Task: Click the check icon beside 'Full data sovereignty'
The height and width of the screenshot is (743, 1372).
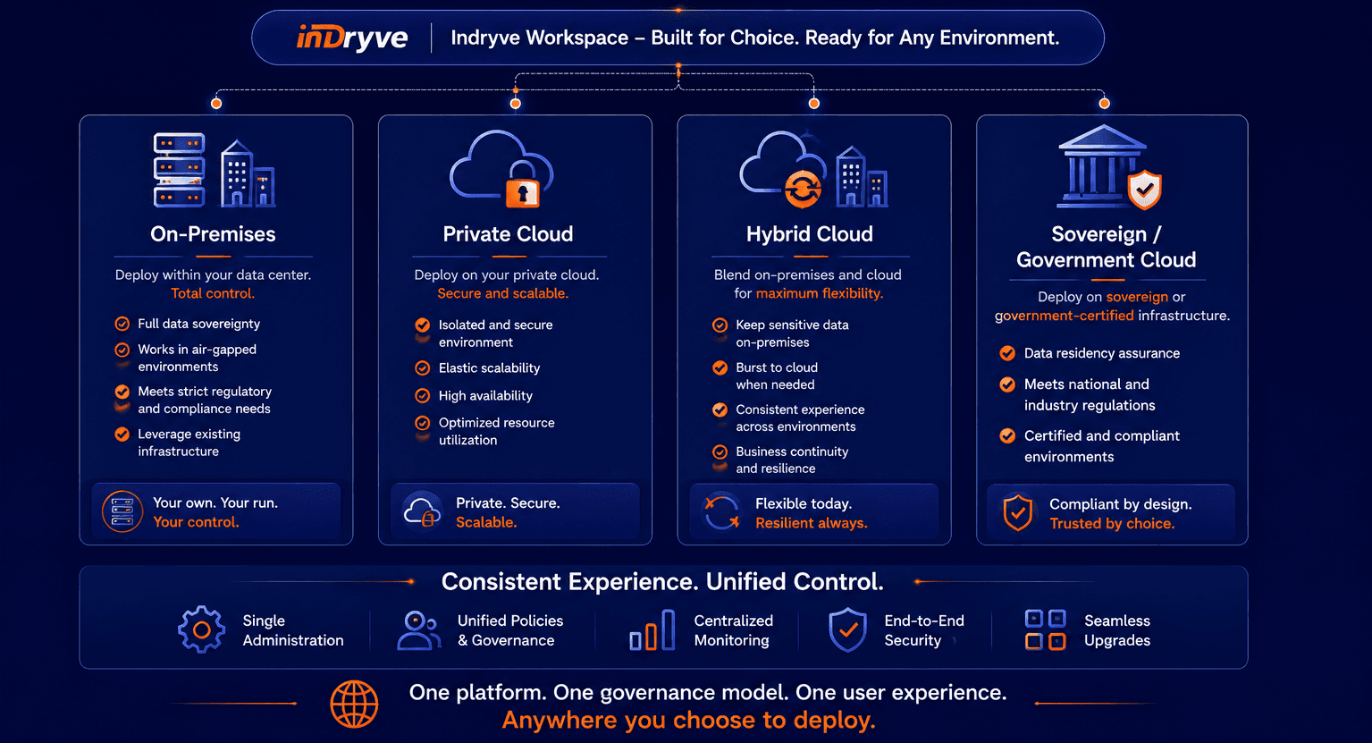Action: pyautogui.click(x=122, y=324)
